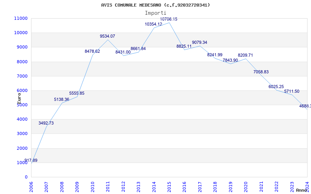The image size is (311, 194).
Task: Click the x-axis year 2018
Action: coord(215,187)
